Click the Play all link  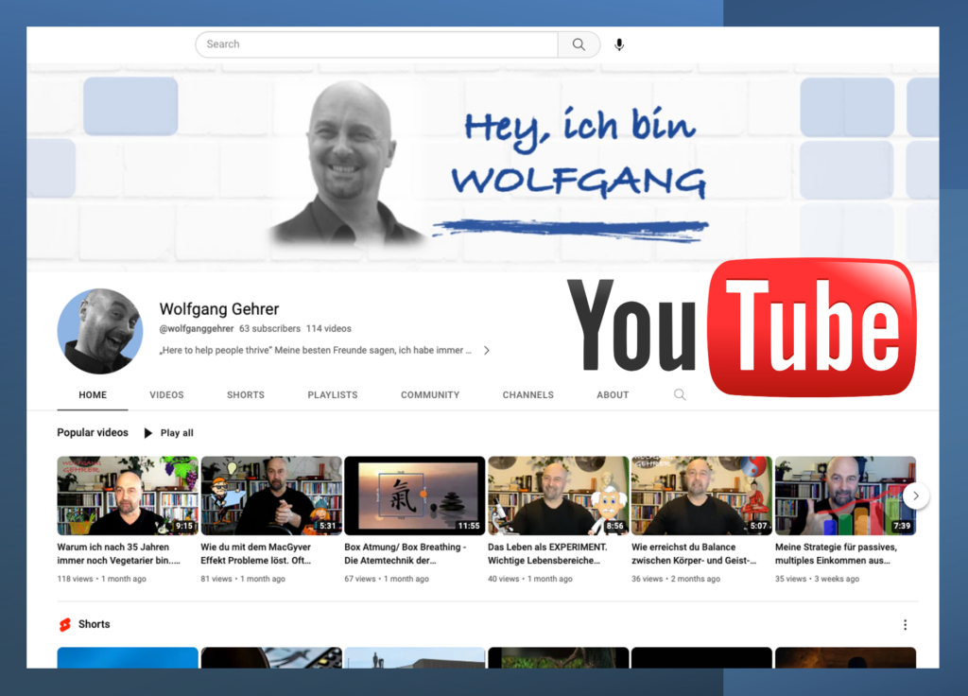point(177,433)
